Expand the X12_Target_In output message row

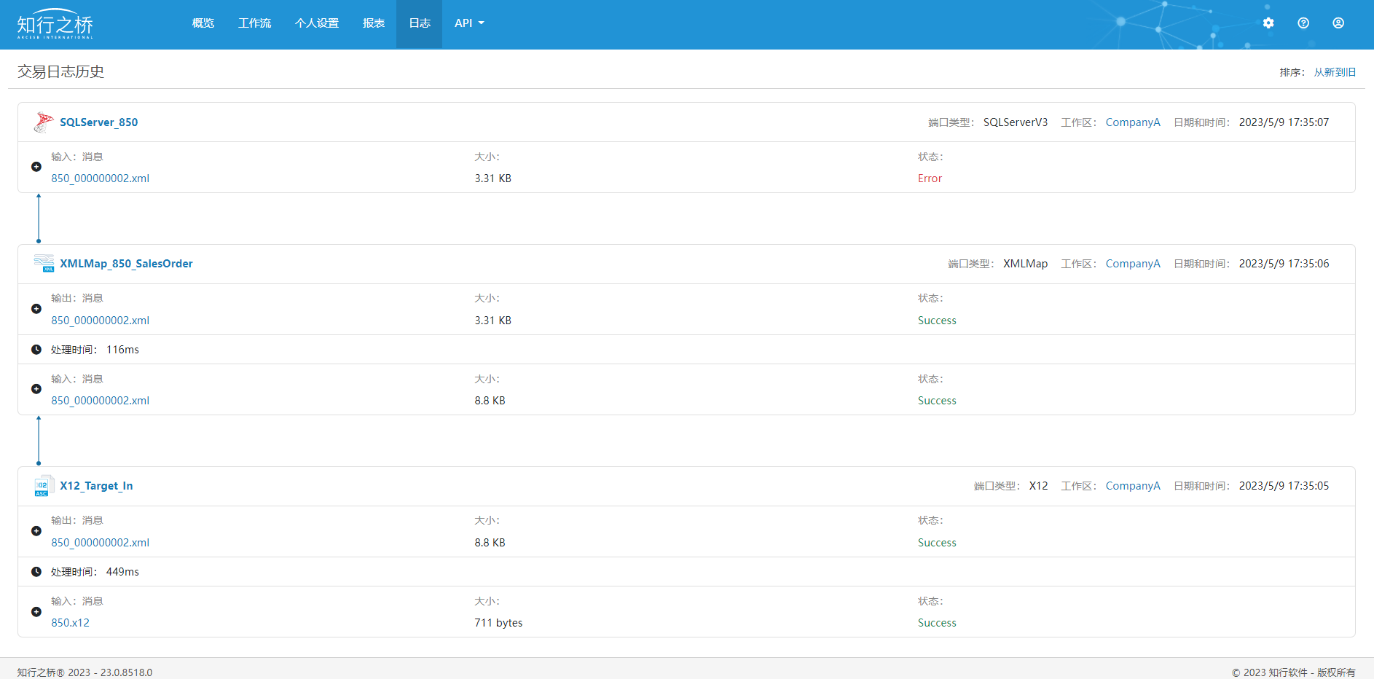pos(36,531)
